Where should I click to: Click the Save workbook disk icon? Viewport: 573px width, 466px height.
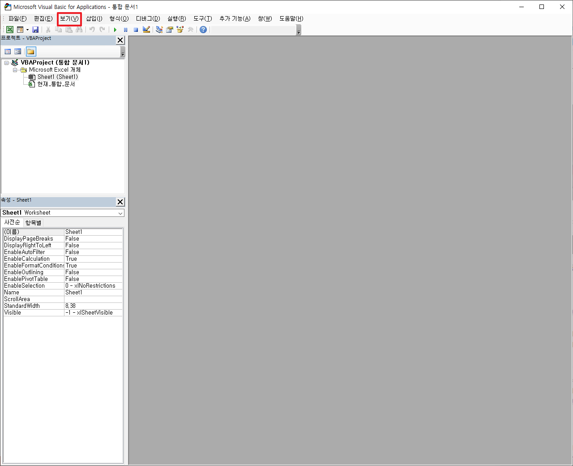pos(35,30)
